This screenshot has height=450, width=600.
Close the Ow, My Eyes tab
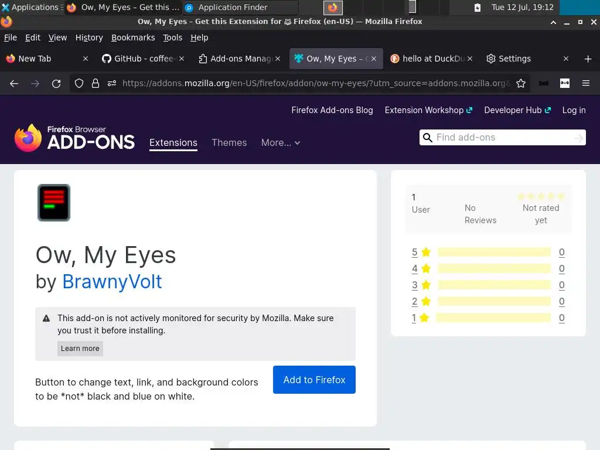click(x=374, y=59)
